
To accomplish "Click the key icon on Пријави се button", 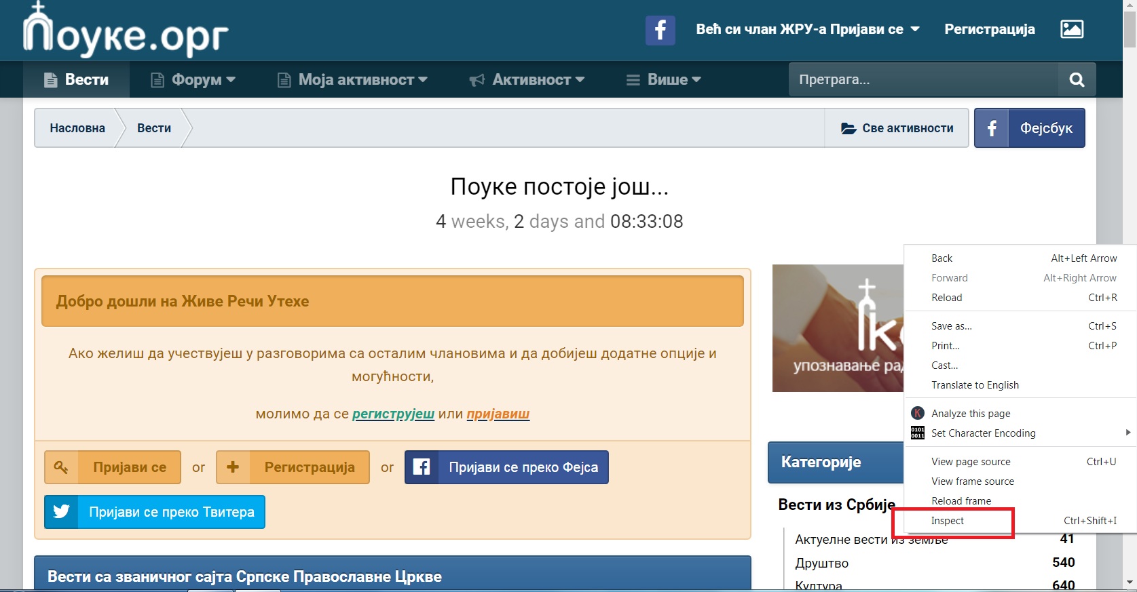I will [x=62, y=467].
